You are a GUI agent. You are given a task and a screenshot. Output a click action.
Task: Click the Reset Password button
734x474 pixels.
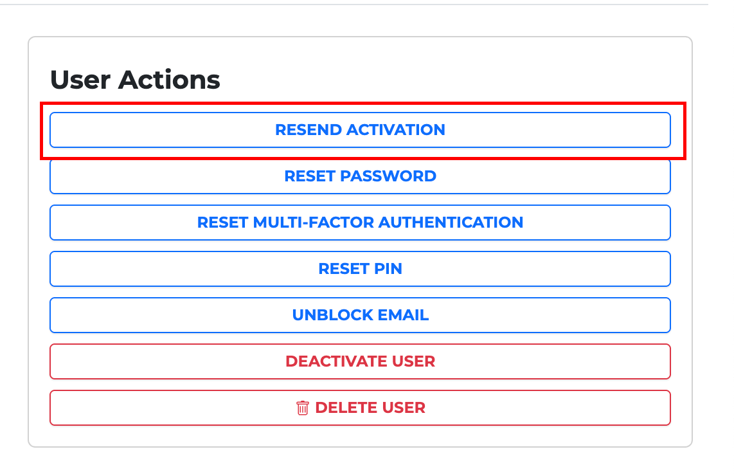(x=360, y=176)
